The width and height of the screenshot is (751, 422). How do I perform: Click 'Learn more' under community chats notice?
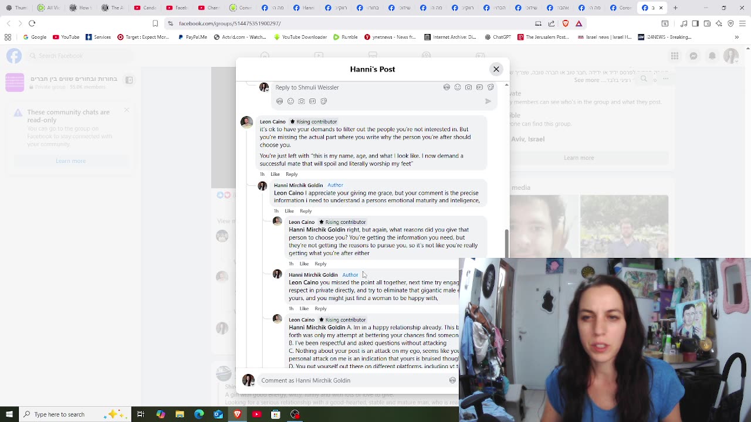pos(70,161)
